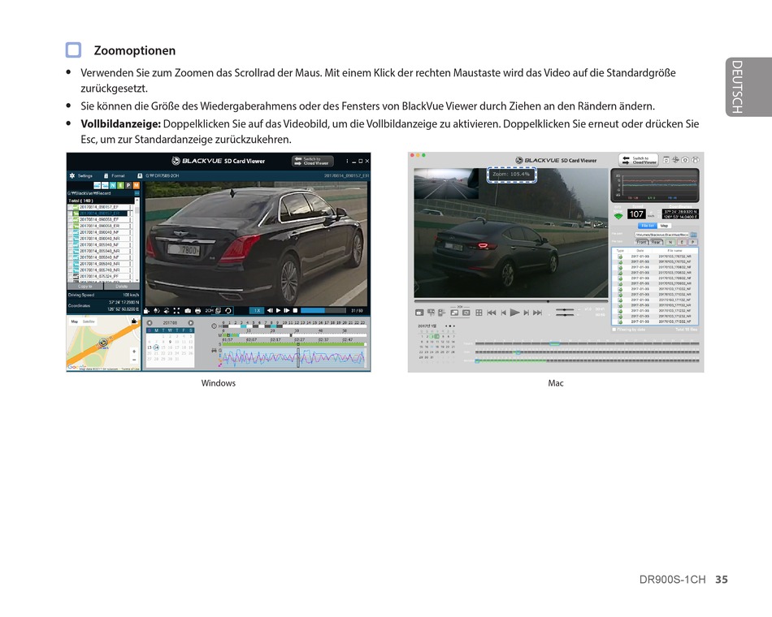Change playback speed via the 1X button
Image resolution: width=772 pixels, height=617 pixels.
click(257, 310)
